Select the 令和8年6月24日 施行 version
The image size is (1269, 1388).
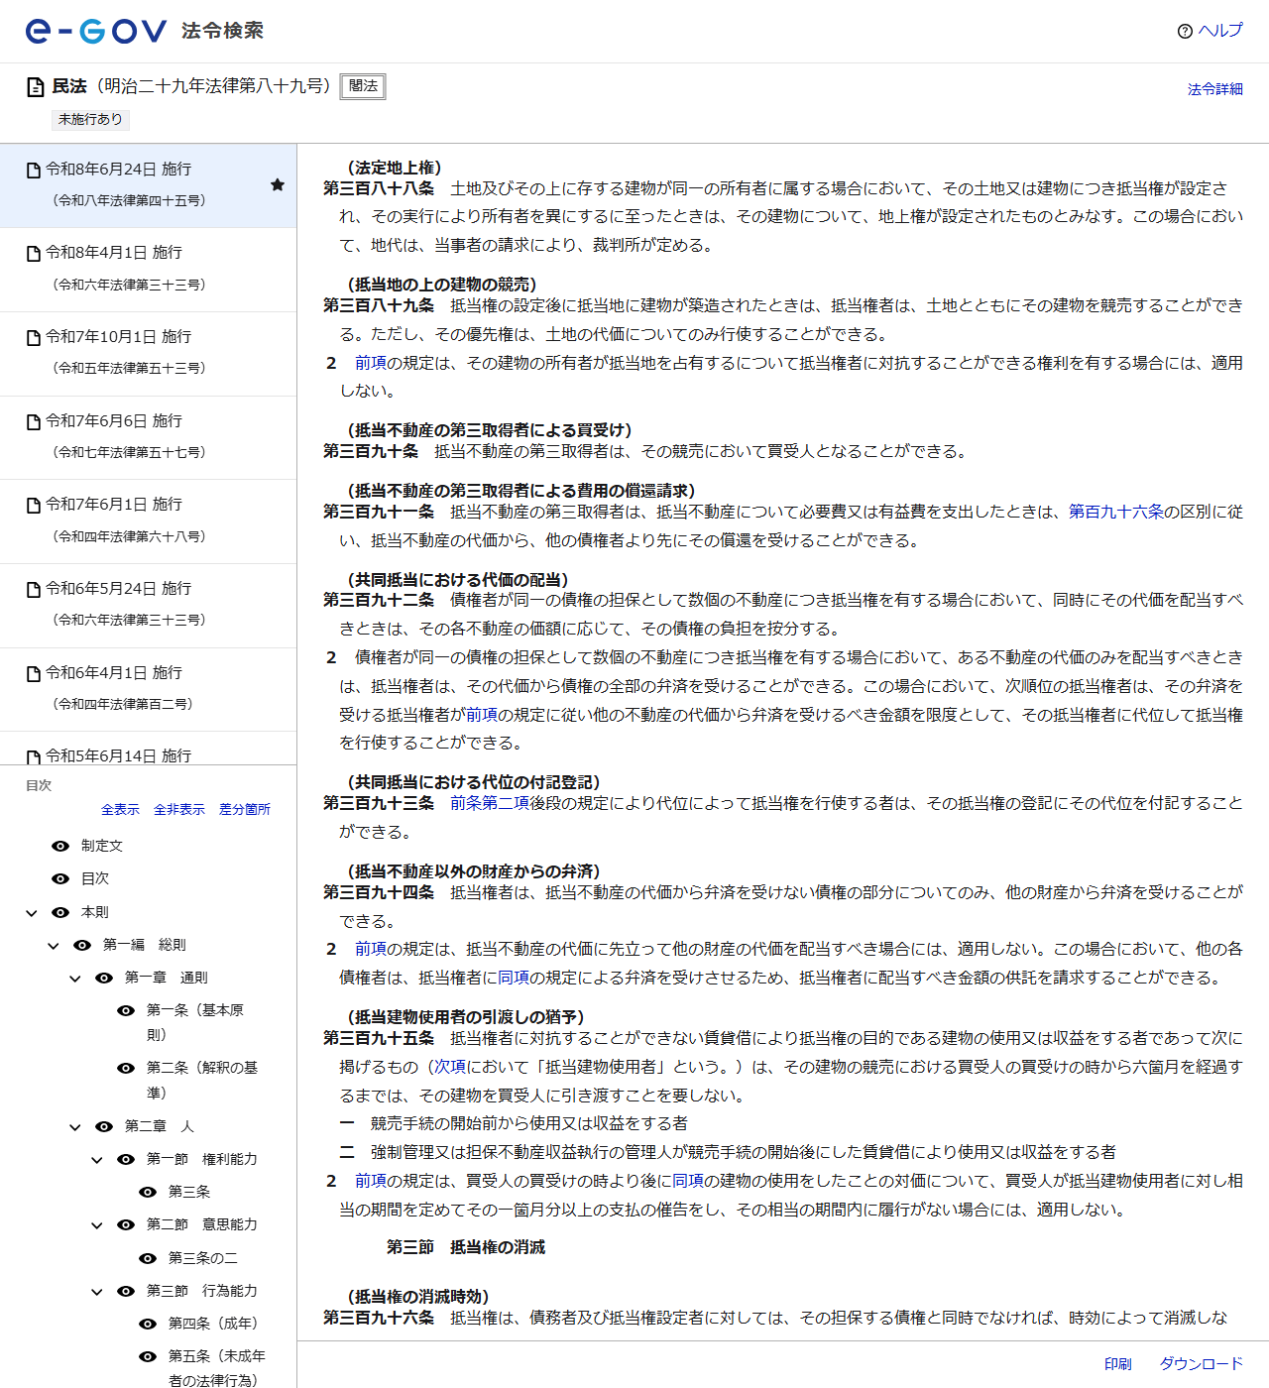[x=148, y=185]
